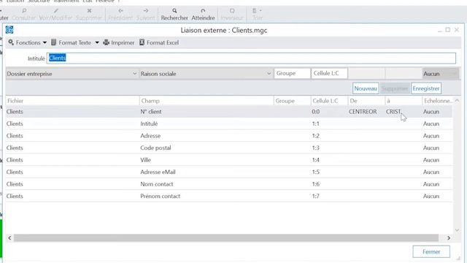Click the Nouveau button
467x263 pixels.
tap(366, 88)
